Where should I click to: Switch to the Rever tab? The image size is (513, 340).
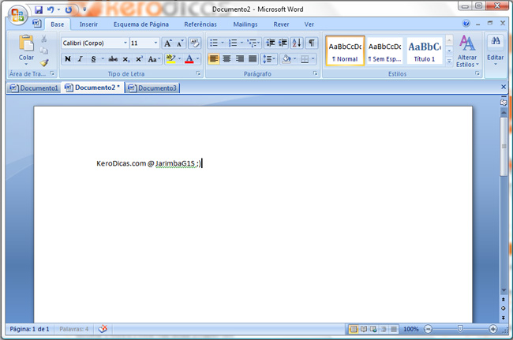282,24
